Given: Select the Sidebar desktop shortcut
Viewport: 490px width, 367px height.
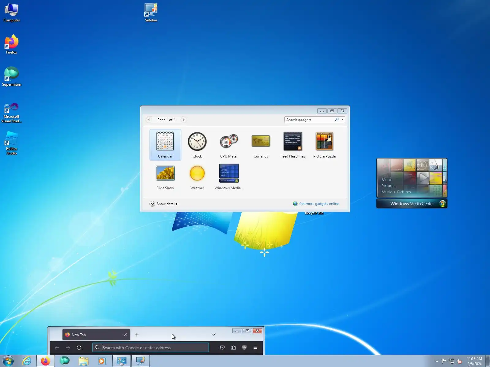Looking at the screenshot, I should coord(151,13).
